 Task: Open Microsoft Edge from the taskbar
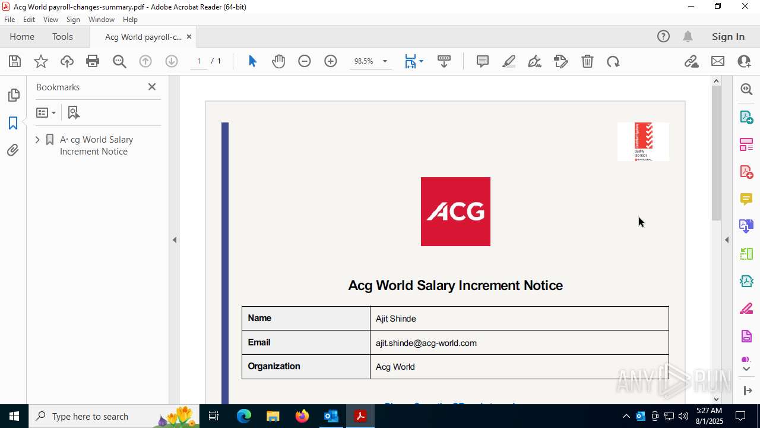coord(244,416)
